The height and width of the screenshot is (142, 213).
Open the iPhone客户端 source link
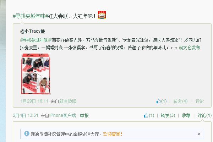[x=62, y=115]
